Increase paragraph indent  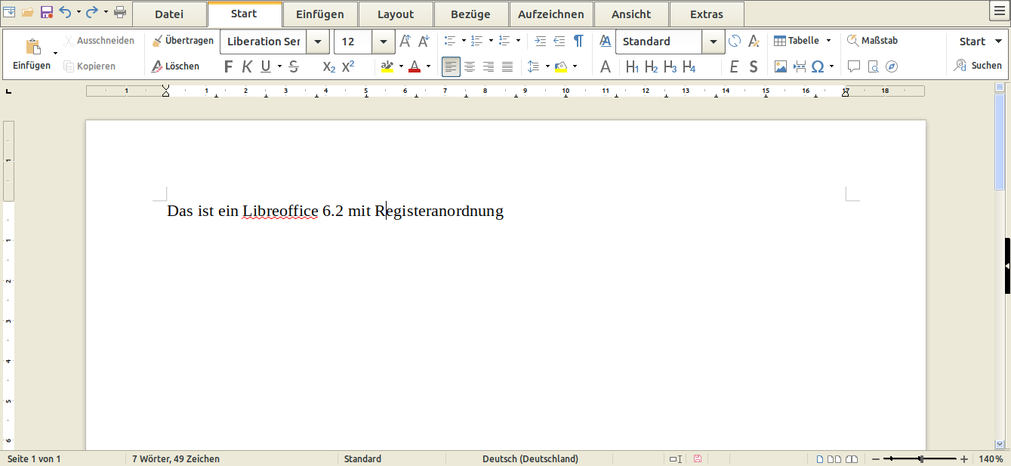click(540, 41)
